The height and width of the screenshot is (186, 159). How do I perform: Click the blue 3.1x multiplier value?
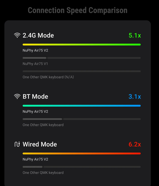[x=135, y=97]
